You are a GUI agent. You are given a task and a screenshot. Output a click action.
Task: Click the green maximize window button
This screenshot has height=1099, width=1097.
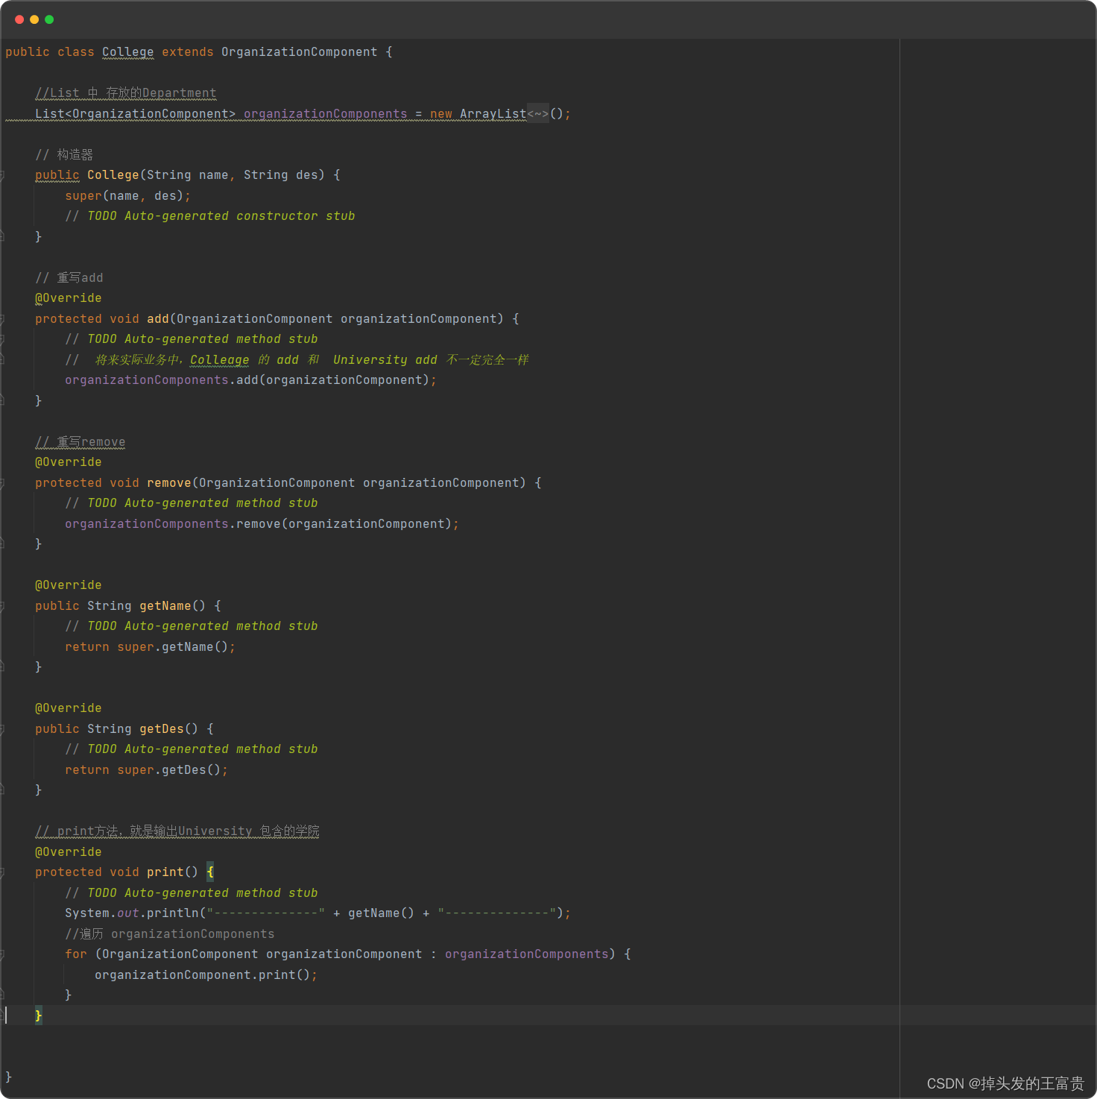point(49,19)
